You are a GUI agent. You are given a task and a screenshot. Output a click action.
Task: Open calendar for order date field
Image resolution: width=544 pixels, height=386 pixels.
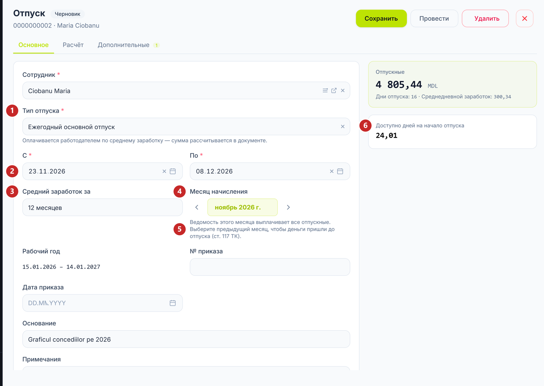(x=173, y=303)
